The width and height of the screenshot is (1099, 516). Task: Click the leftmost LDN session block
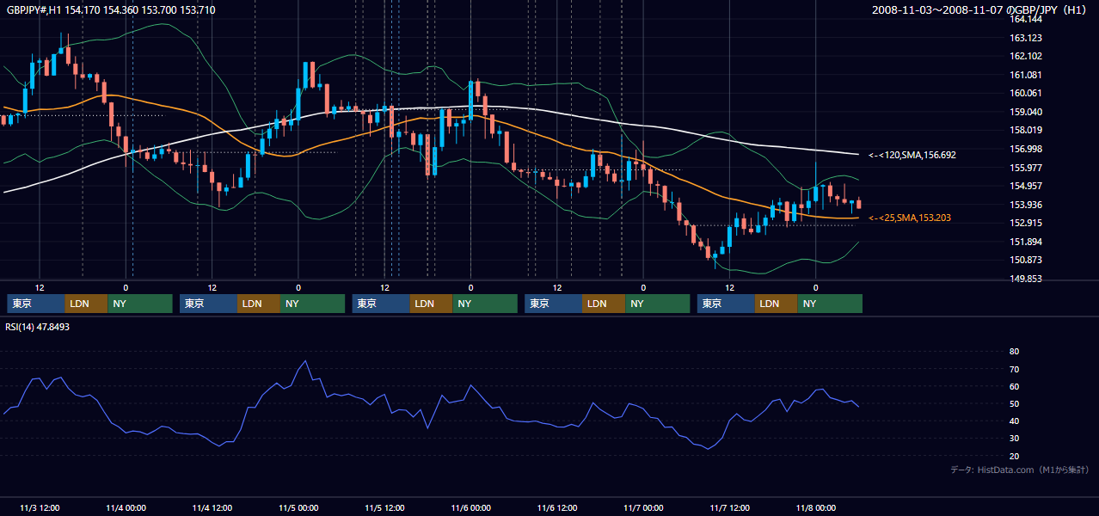pos(87,304)
